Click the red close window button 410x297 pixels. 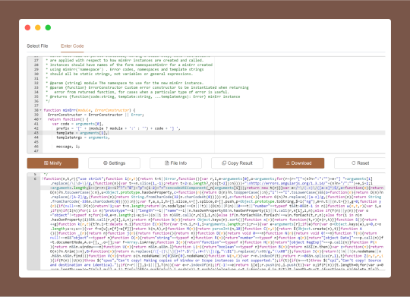pyautogui.click(x=27, y=27)
